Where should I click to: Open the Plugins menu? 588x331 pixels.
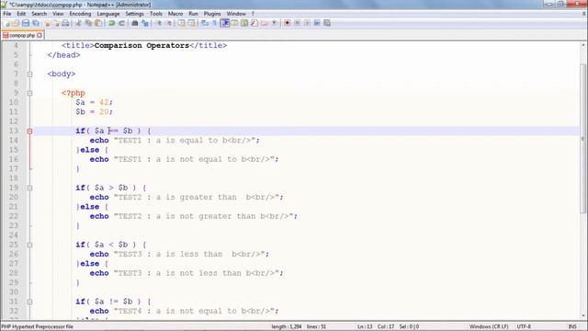[x=212, y=14]
